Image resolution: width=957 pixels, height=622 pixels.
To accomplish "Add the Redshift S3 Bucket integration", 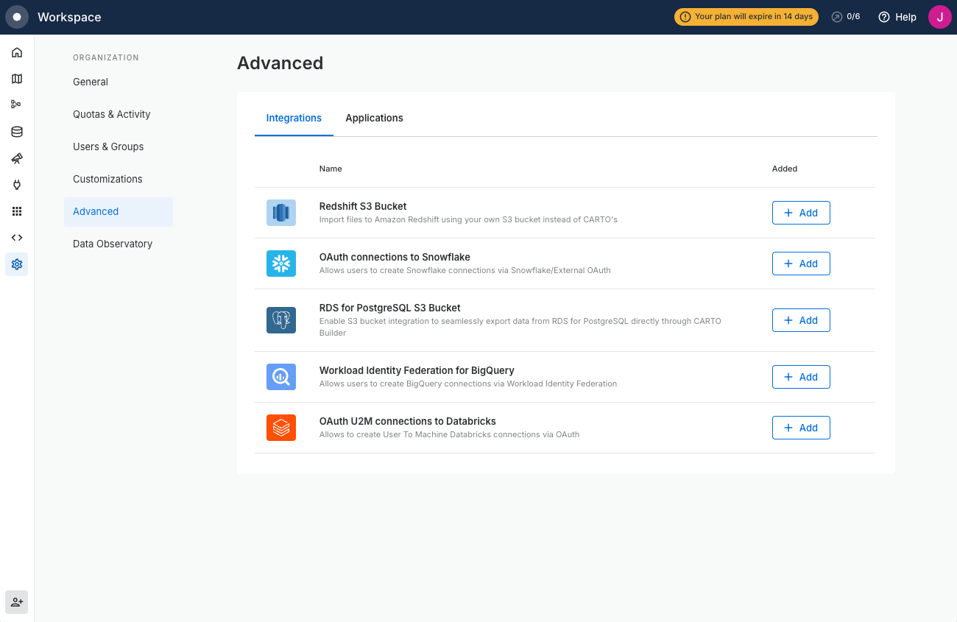I will [800, 213].
